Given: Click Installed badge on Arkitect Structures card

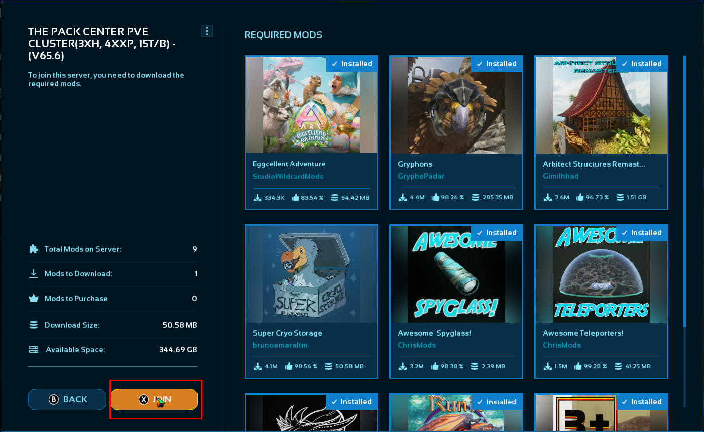Looking at the screenshot, I should (x=642, y=64).
